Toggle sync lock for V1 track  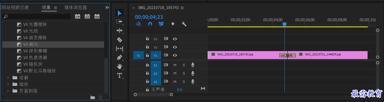pyautogui.click(x=166, y=55)
